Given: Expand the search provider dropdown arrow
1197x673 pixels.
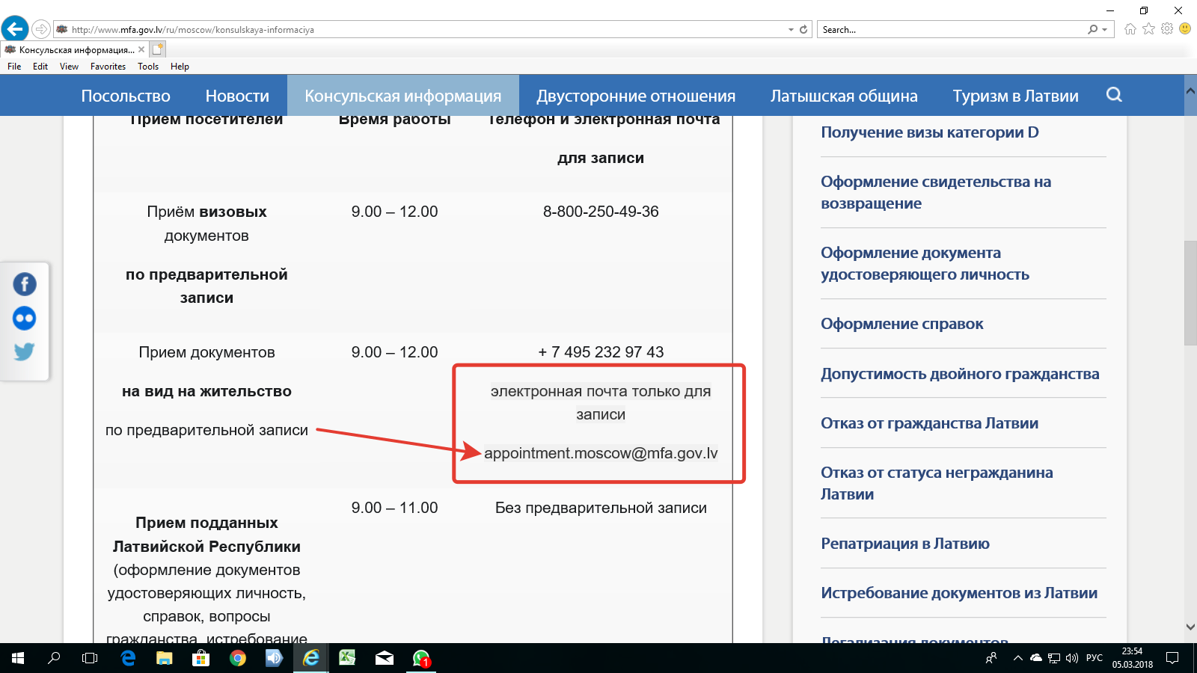Looking at the screenshot, I should [1105, 30].
